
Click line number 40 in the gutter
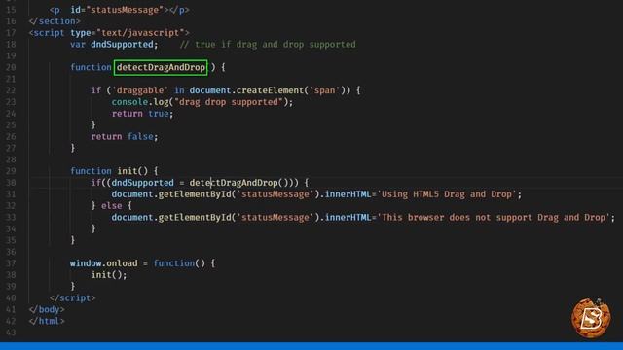pos(11,297)
